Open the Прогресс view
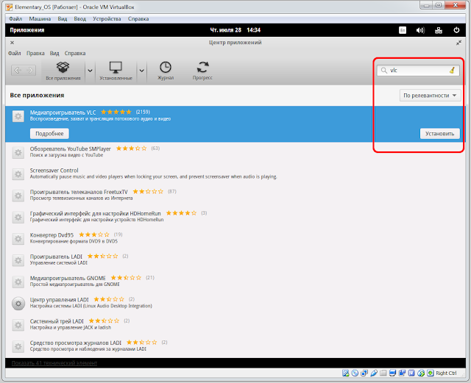The height and width of the screenshot is (383, 471). pyautogui.click(x=202, y=71)
